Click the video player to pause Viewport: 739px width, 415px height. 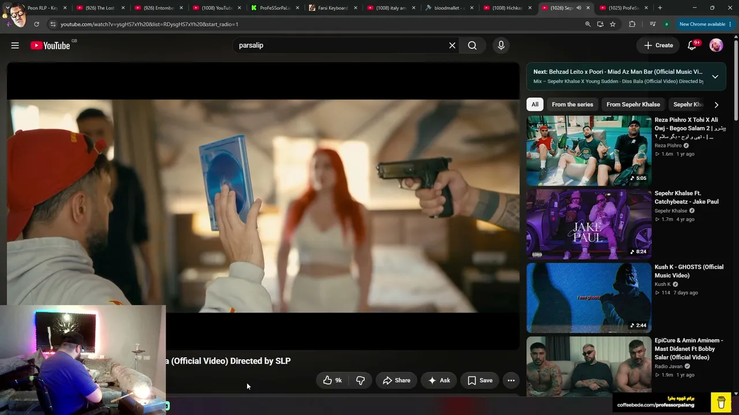pos(263,206)
